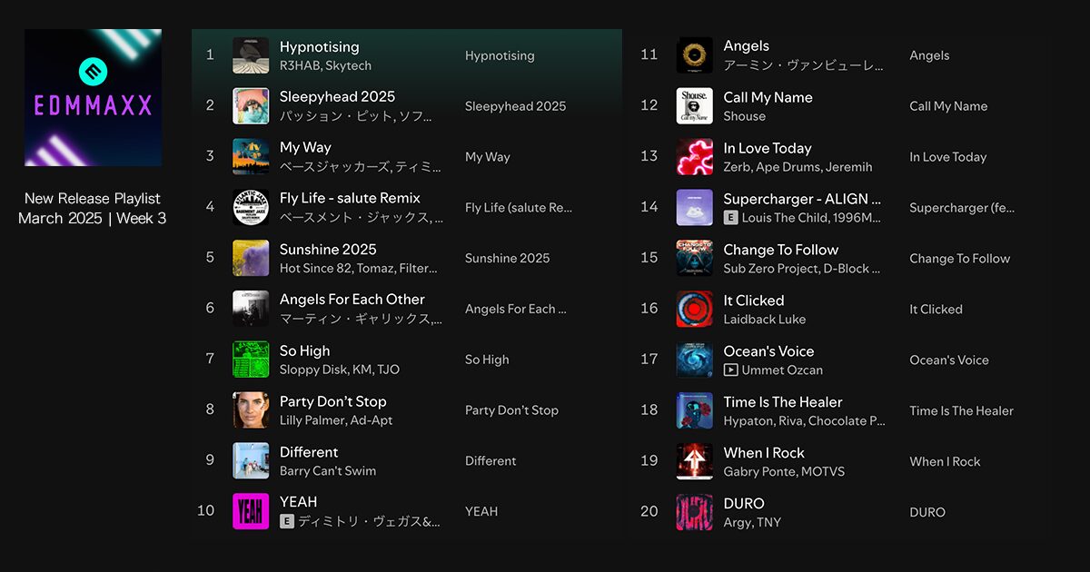Click the Ocean's Voice artwork
Image resolution: width=1090 pixels, height=572 pixels.
(x=695, y=360)
